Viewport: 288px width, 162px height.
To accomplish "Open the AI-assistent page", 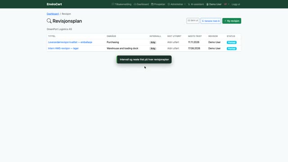I will (196, 4).
